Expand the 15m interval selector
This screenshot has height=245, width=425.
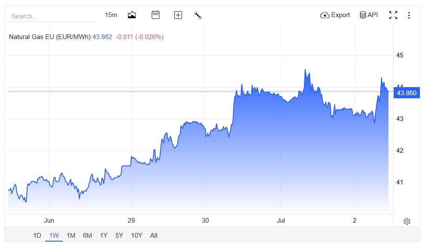(111, 15)
